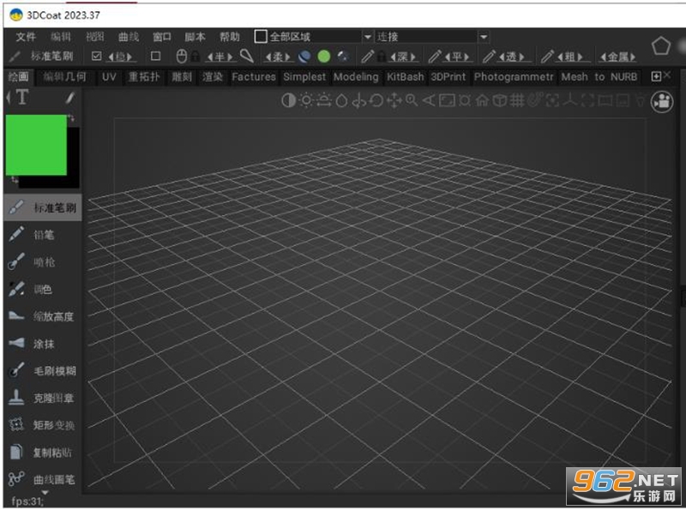Click the green foreground color swatch
Image resolution: width=686 pixels, height=510 pixels.
point(36,145)
